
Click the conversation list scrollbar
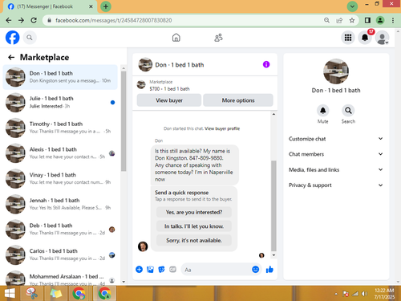(124, 121)
